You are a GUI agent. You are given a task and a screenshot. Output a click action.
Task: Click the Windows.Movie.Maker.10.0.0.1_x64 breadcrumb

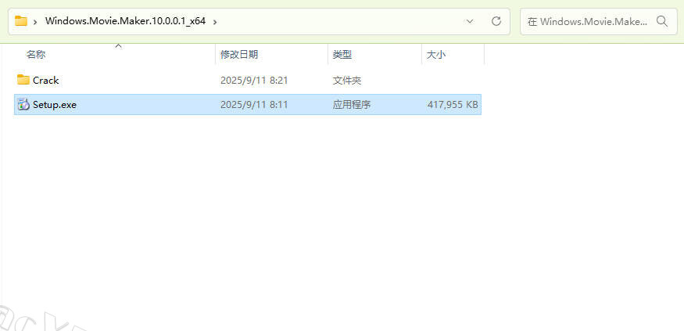click(x=125, y=21)
